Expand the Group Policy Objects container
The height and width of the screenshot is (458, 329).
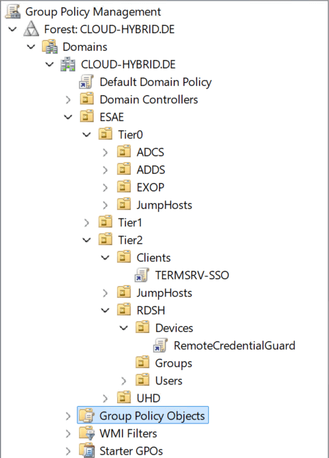[68, 416]
